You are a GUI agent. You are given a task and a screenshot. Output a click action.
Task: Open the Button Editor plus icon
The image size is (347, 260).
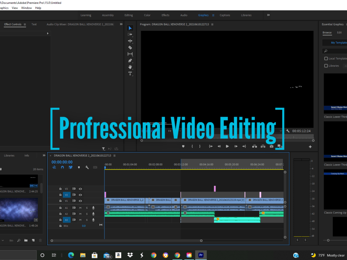coord(310,147)
